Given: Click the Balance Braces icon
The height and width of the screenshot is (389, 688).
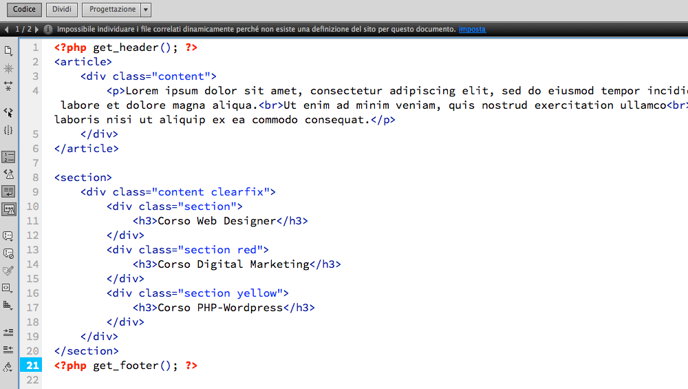Looking at the screenshot, I should (8, 130).
